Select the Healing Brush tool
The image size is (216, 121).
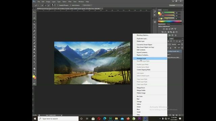[x=34, y=31]
